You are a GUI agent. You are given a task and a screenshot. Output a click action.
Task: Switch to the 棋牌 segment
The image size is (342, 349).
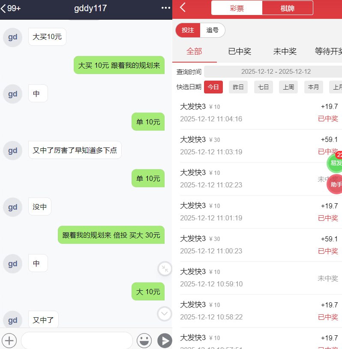point(288,8)
